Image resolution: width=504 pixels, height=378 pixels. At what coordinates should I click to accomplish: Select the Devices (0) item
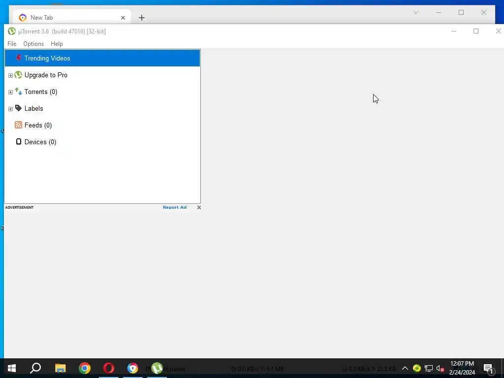point(40,142)
